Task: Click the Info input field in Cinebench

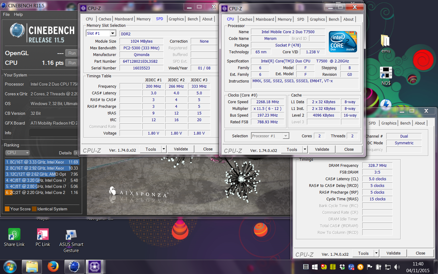Action: click(x=54, y=133)
